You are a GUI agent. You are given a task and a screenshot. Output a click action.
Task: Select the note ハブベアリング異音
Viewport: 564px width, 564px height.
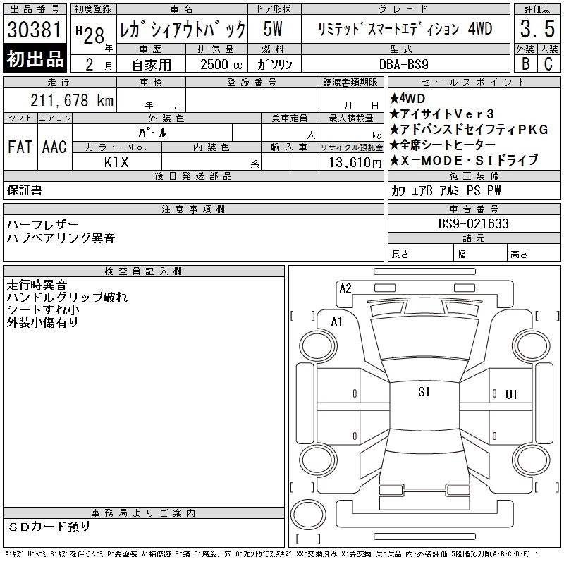click(61, 238)
